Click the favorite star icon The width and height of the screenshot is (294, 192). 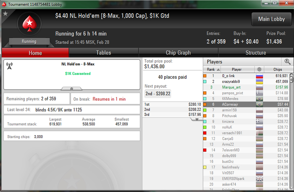coord(5,13)
